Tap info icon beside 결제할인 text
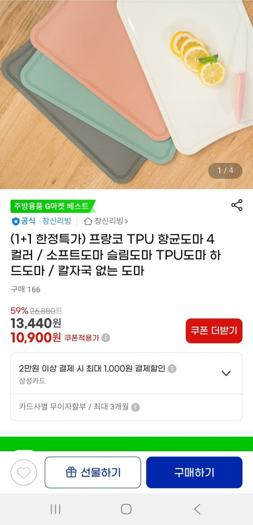 (x=172, y=368)
